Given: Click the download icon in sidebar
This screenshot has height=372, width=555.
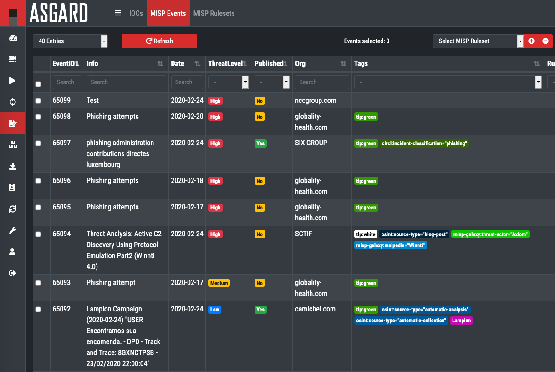Looking at the screenshot, I should point(13,166).
